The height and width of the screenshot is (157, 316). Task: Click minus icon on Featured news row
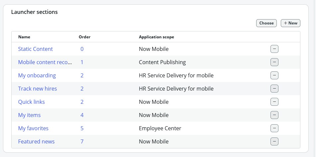[274, 141]
